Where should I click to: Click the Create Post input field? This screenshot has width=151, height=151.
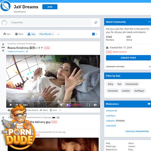click(x=50, y=22)
